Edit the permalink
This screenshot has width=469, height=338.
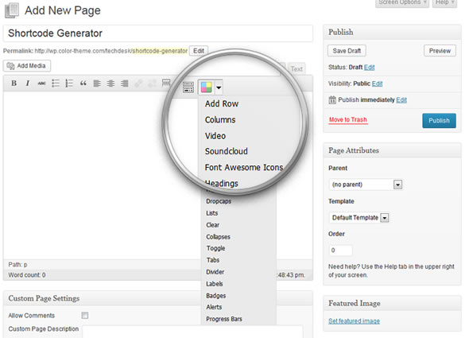(199, 51)
